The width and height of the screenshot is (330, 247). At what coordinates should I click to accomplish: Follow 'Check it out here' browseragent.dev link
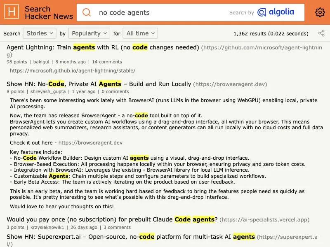coord(90,142)
